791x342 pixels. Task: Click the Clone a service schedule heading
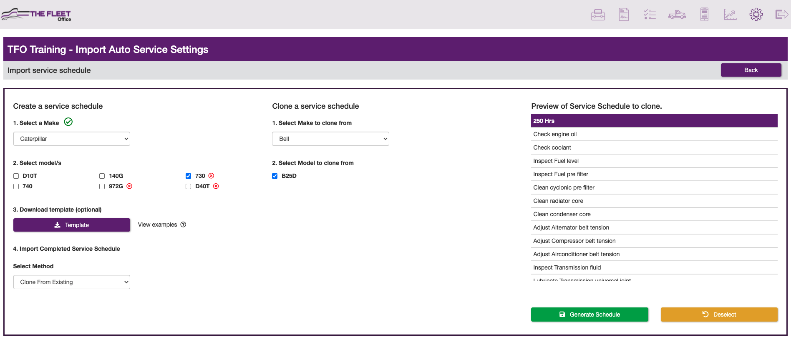(315, 106)
